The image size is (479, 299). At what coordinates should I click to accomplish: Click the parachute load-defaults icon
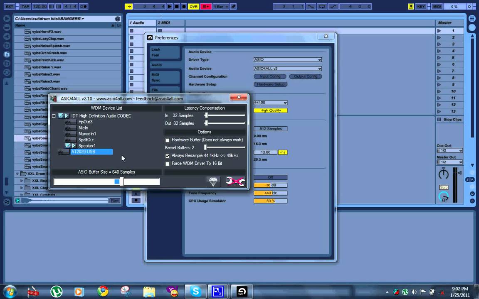click(x=213, y=181)
